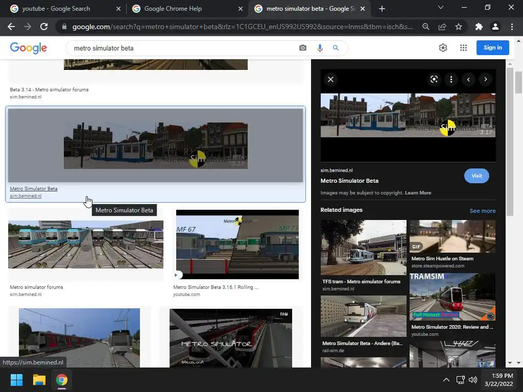
Task: Open the Metro simulator forums depot image
Action: (86, 244)
